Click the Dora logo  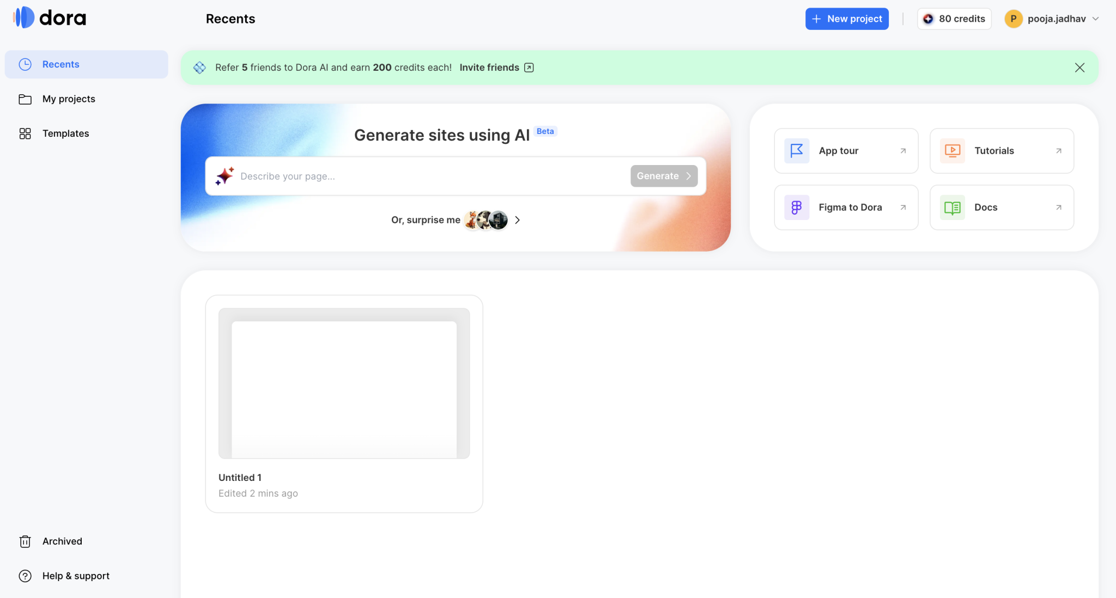49,17
